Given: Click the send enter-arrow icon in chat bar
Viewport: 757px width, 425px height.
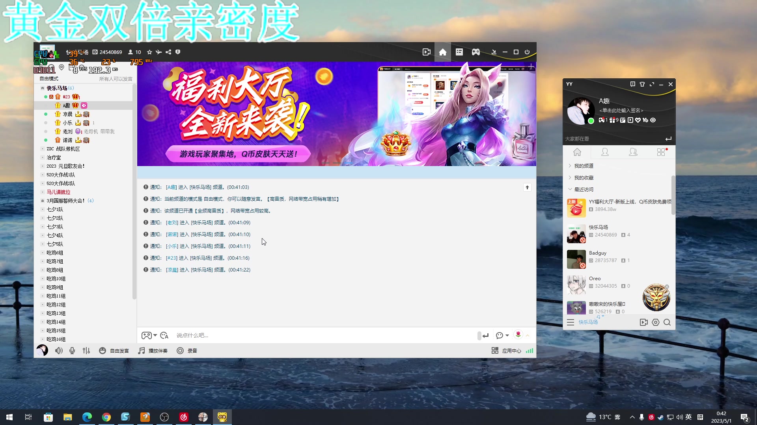Looking at the screenshot, I should [x=486, y=335].
